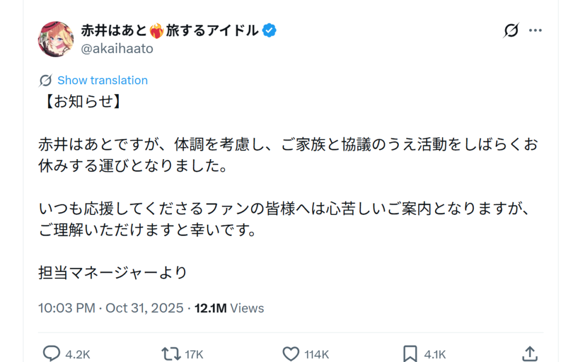
Task: Click the 114K likes count
Action: pyautogui.click(x=317, y=354)
